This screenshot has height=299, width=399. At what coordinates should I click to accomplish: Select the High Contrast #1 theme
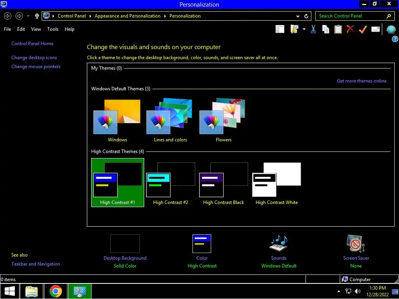click(118, 183)
